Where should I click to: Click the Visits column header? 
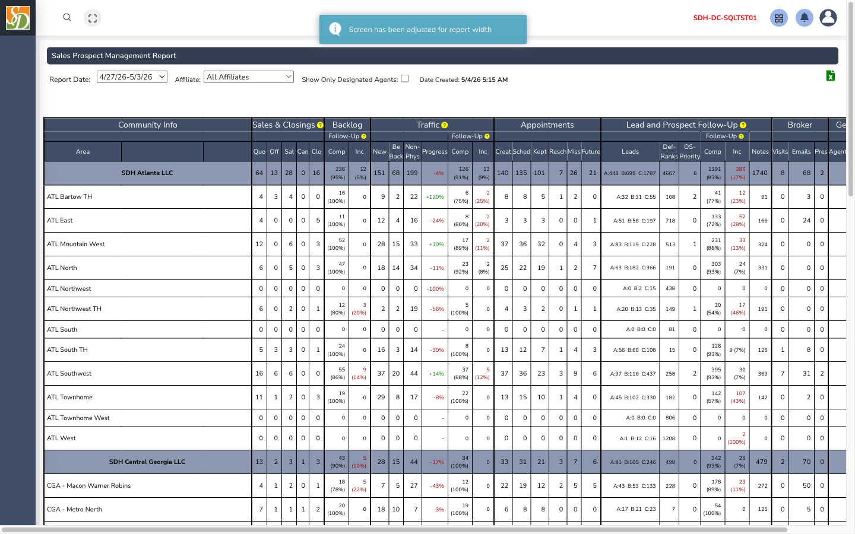780,152
